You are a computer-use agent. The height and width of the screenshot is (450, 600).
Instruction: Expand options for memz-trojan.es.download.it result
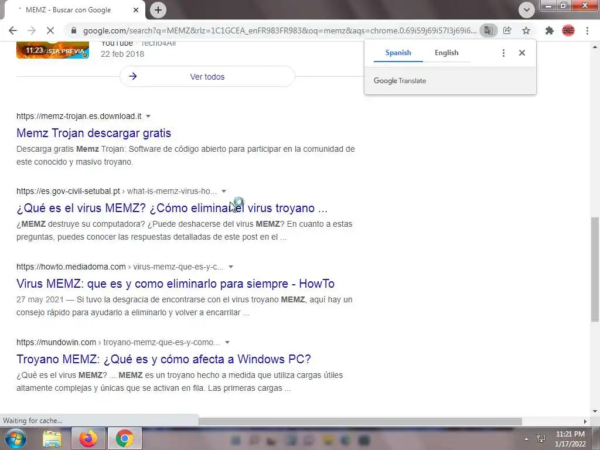pos(148,117)
